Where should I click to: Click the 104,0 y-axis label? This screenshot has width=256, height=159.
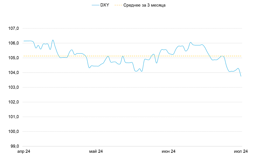click(x=14, y=73)
